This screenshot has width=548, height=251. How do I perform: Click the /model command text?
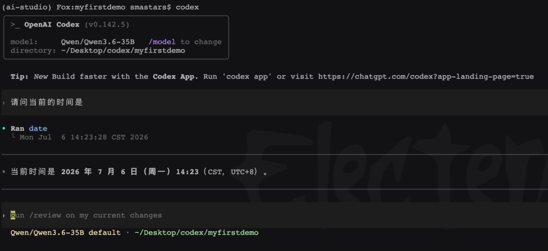pos(162,42)
